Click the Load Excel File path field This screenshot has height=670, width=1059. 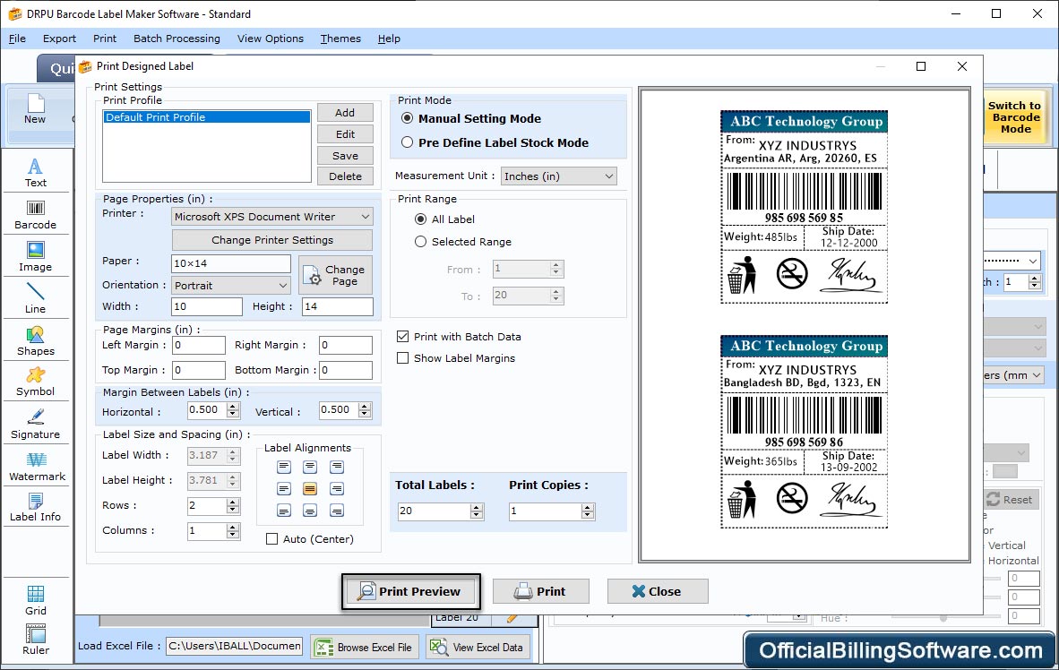(235, 646)
